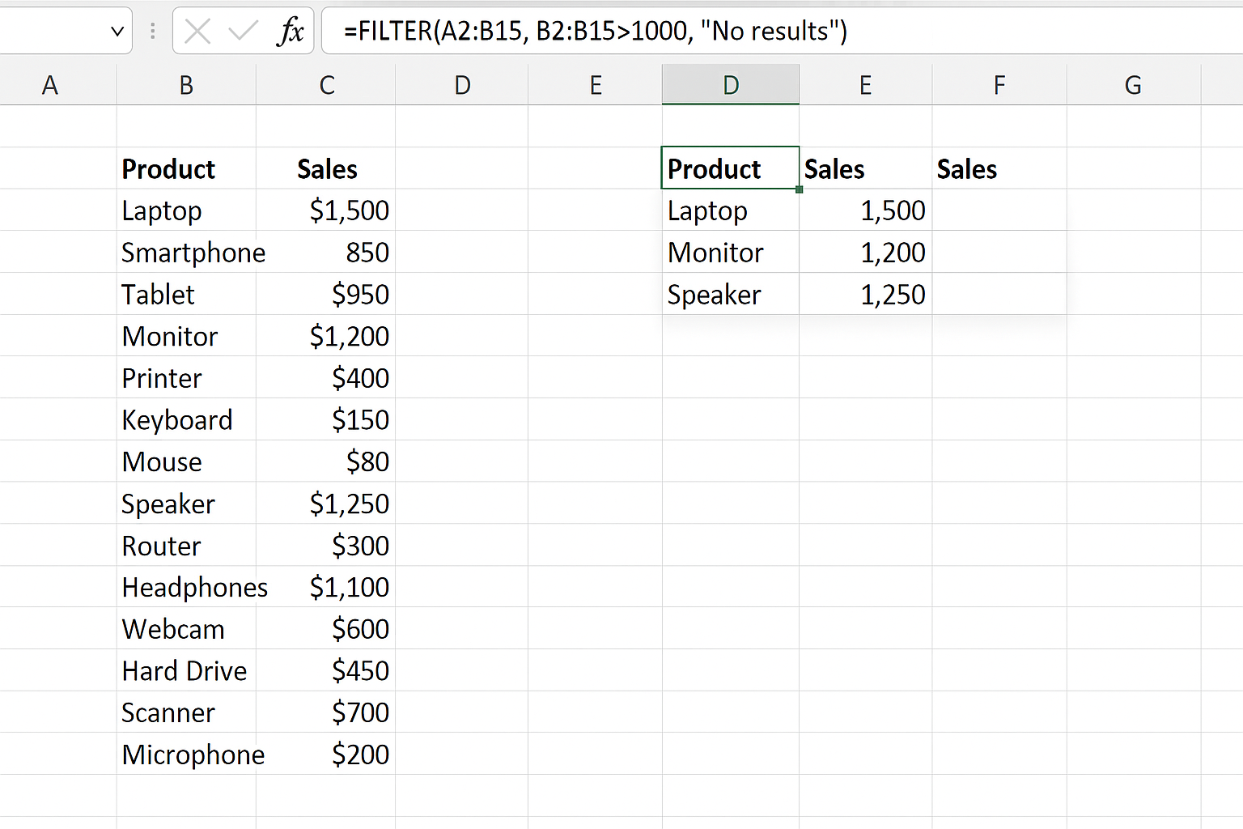Viewport: 1243px width, 829px height.
Task: Click the rightmost Sales header in column F
Action: pyautogui.click(x=966, y=169)
